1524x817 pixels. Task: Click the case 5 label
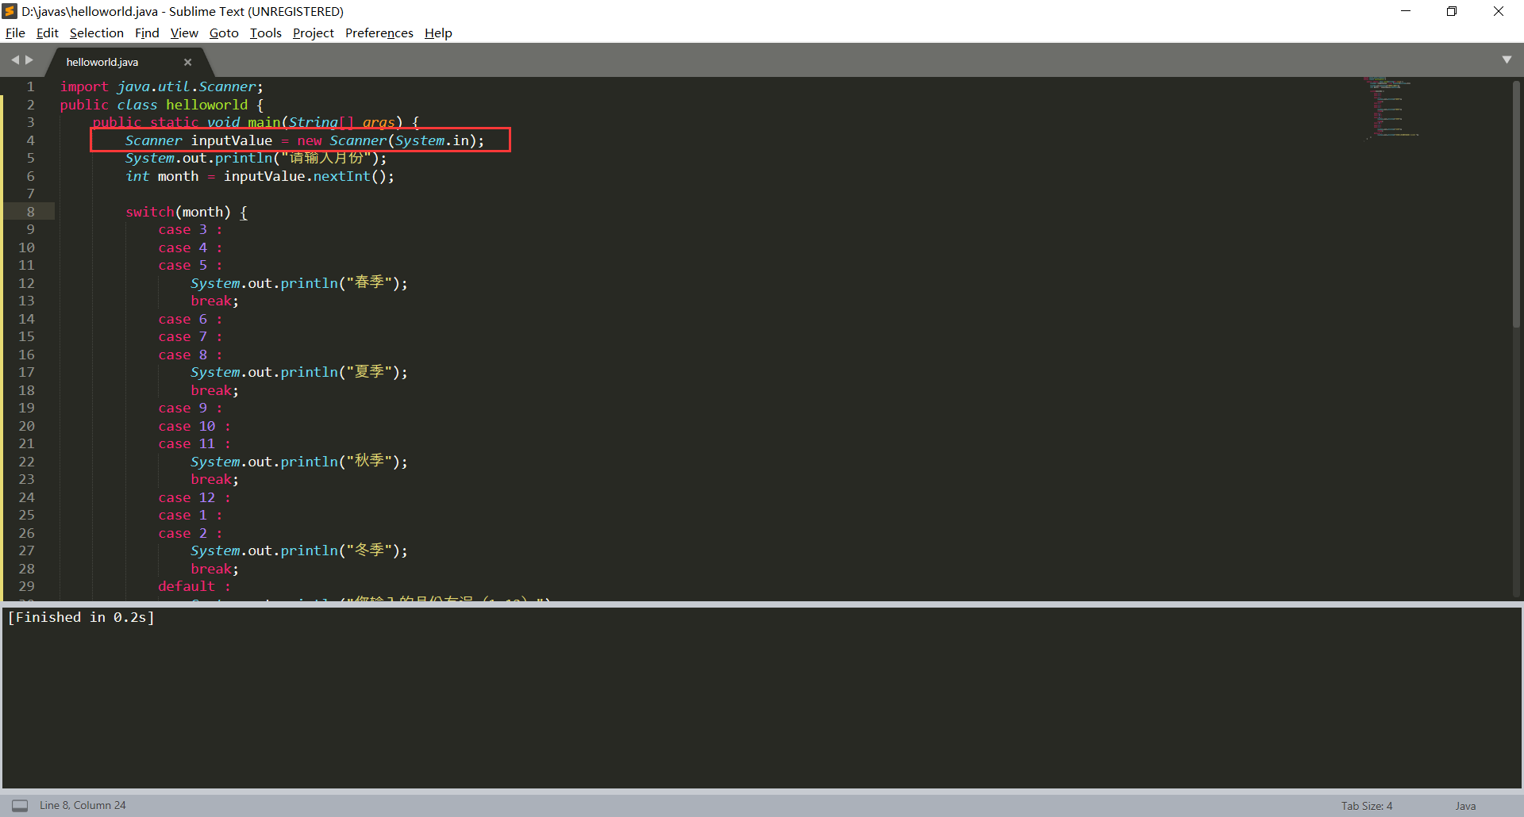tap(190, 265)
